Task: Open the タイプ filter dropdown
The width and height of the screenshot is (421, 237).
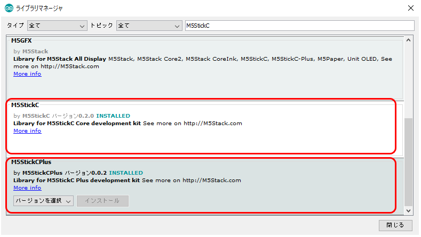Action: click(x=57, y=26)
